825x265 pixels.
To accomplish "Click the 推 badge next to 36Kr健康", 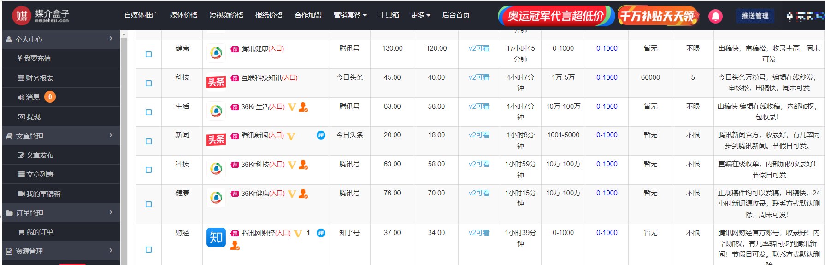I will tap(235, 194).
